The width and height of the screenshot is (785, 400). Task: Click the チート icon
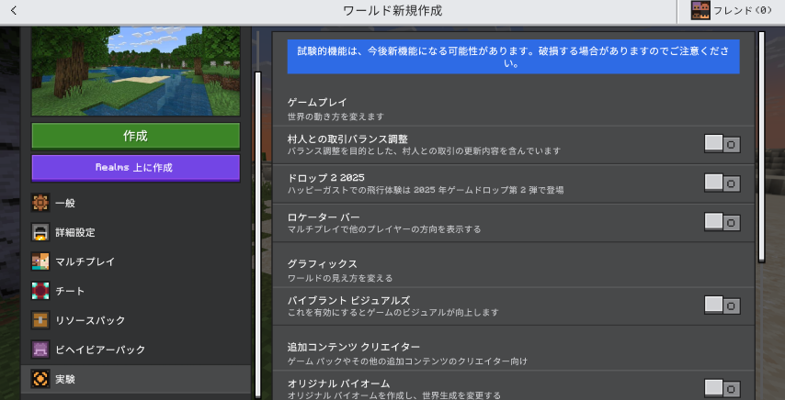pos(40,291)
